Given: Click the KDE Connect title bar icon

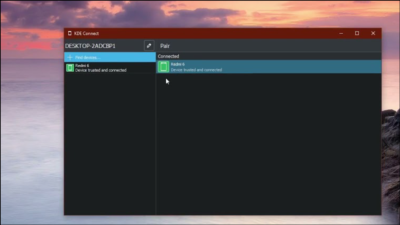Looking at the screenshot, I should [x=70, y=33].
